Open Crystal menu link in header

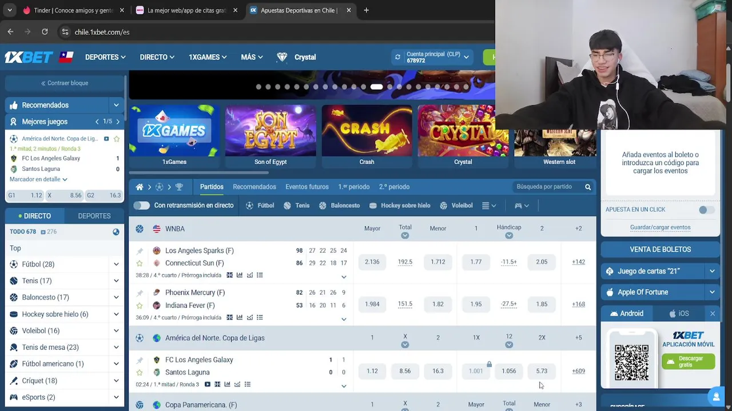[296, 57]
